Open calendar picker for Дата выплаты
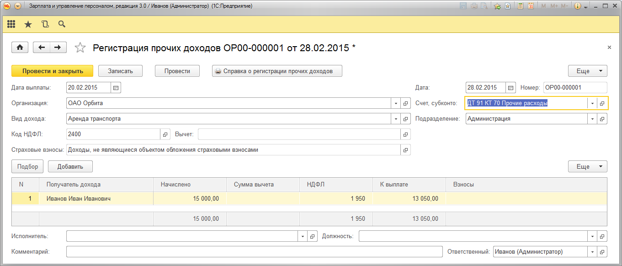Viewport: 622px width, 266px height. (x=116, y=88)
